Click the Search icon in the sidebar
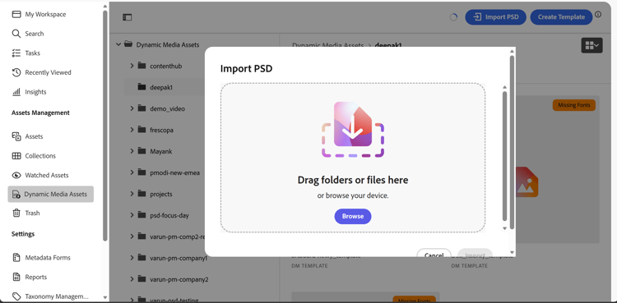The height and width of the screenshot is (303, 617). [16, 34]
